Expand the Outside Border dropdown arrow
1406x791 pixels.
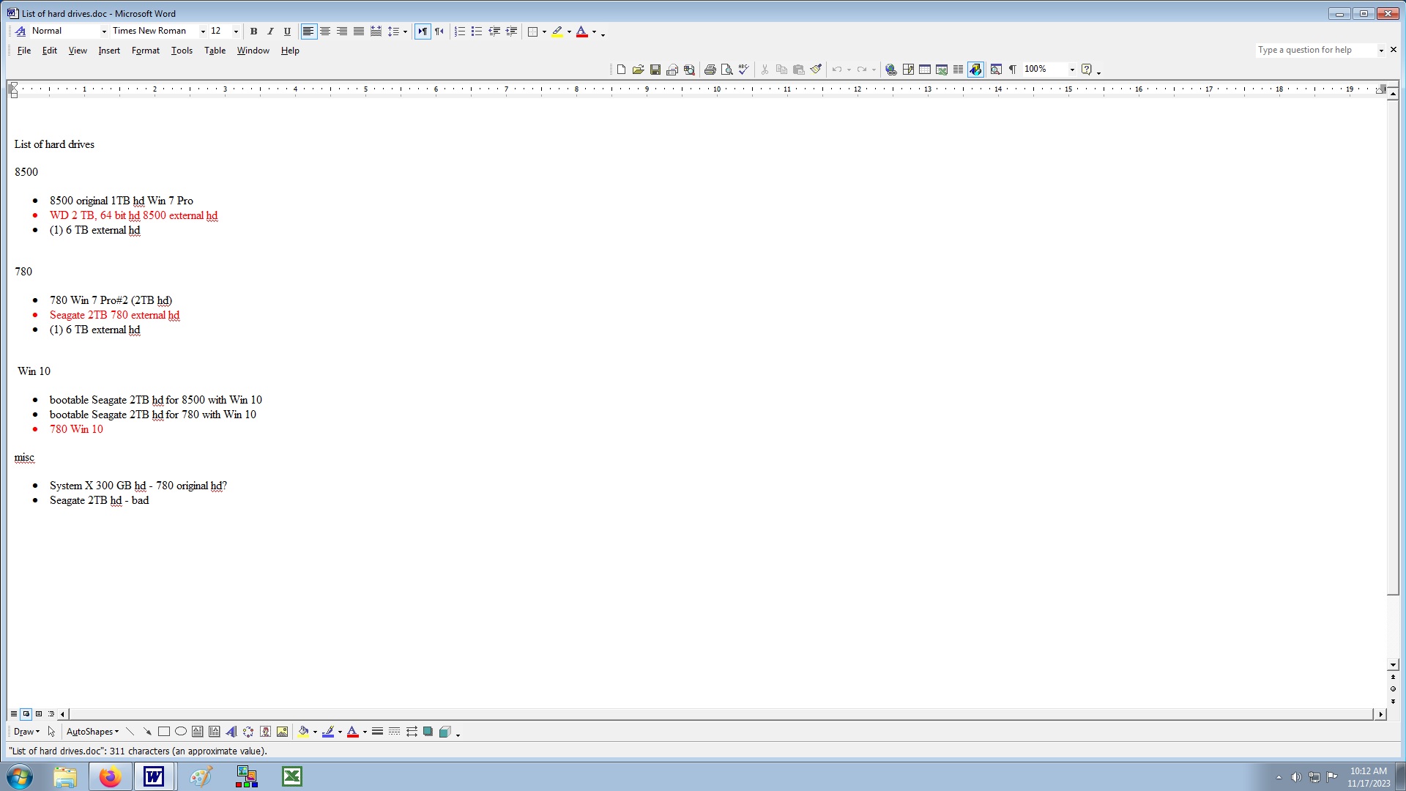pos(544,32)
